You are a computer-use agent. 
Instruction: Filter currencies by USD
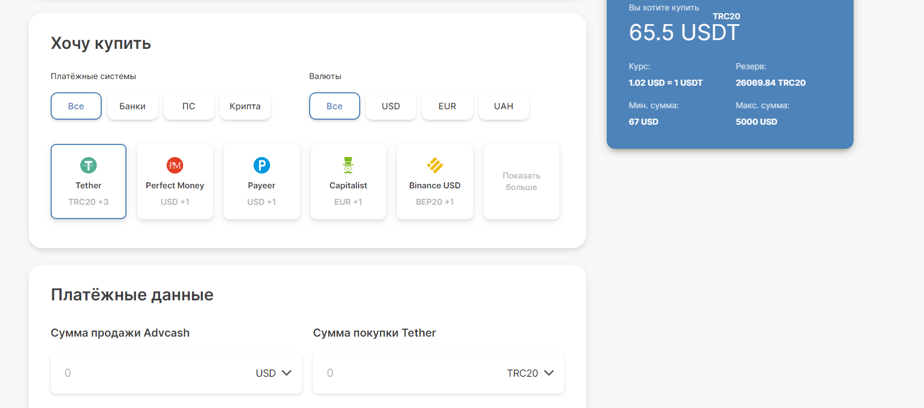tap(391, 106)
